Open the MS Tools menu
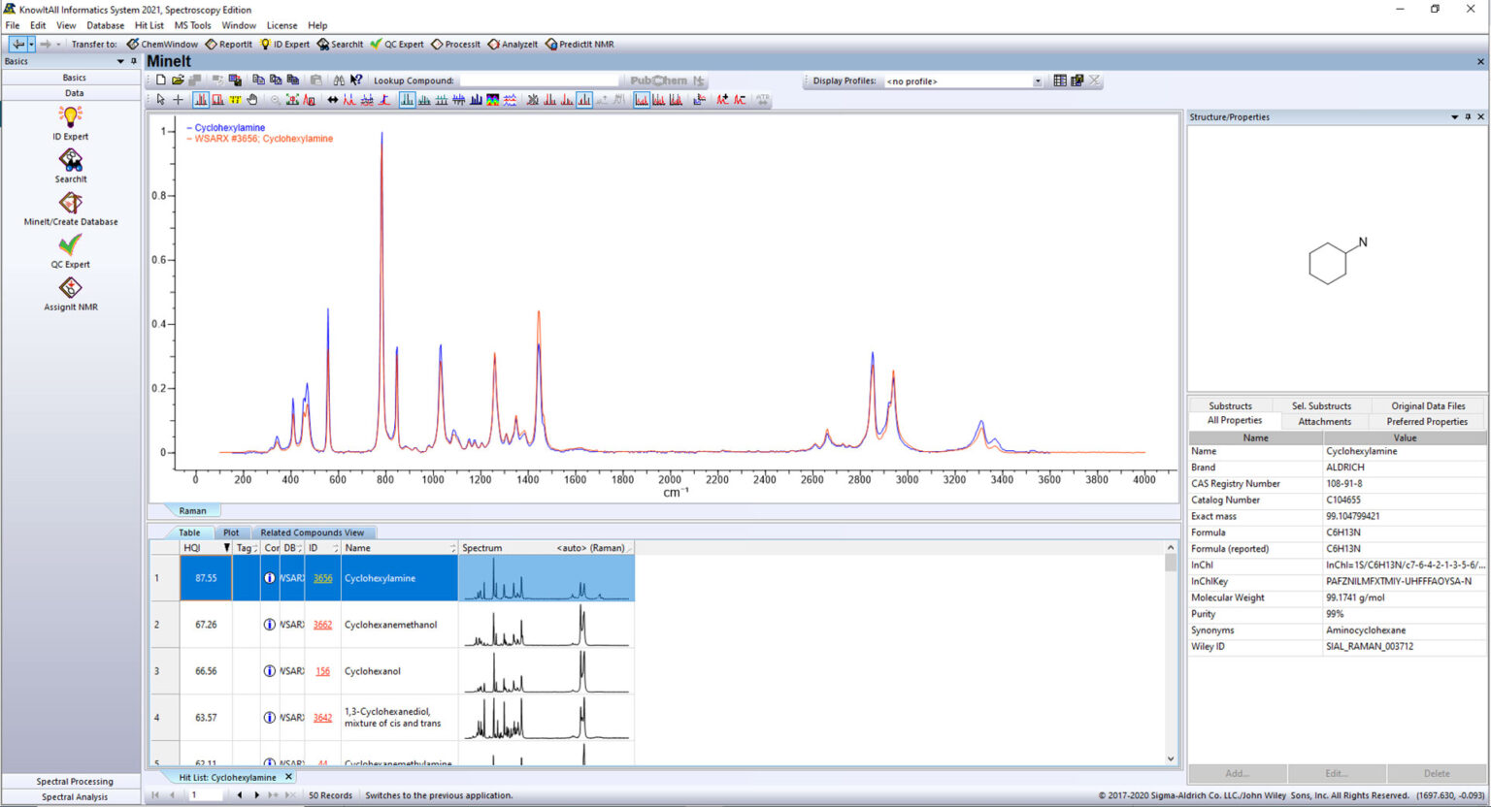 [x=191, y=25]
